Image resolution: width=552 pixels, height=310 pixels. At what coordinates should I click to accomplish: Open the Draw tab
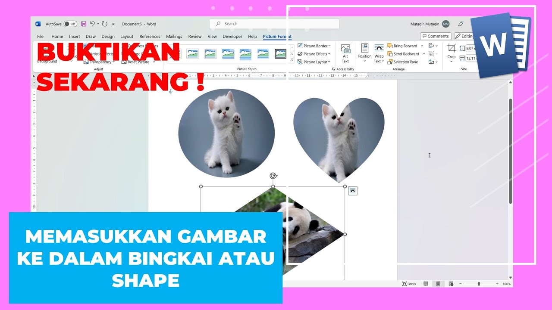[x=91, y=37]
